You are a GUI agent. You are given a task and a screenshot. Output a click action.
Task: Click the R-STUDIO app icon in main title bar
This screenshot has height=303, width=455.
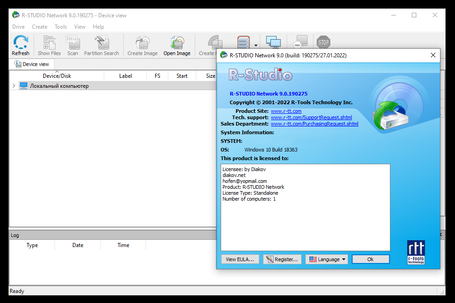[x=15, y=15]
